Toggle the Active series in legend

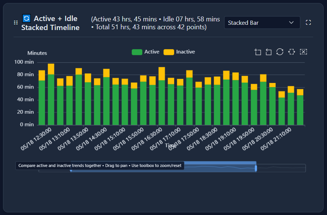[146, 52]
